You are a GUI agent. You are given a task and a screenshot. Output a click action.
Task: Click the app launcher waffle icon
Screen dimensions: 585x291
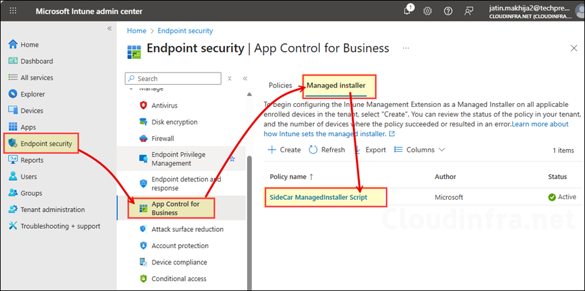coord(12,11)
